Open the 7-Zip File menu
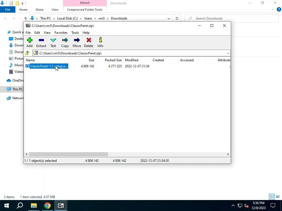The height and width of the screenshot is (211, 282). click(x=28, y=33)
